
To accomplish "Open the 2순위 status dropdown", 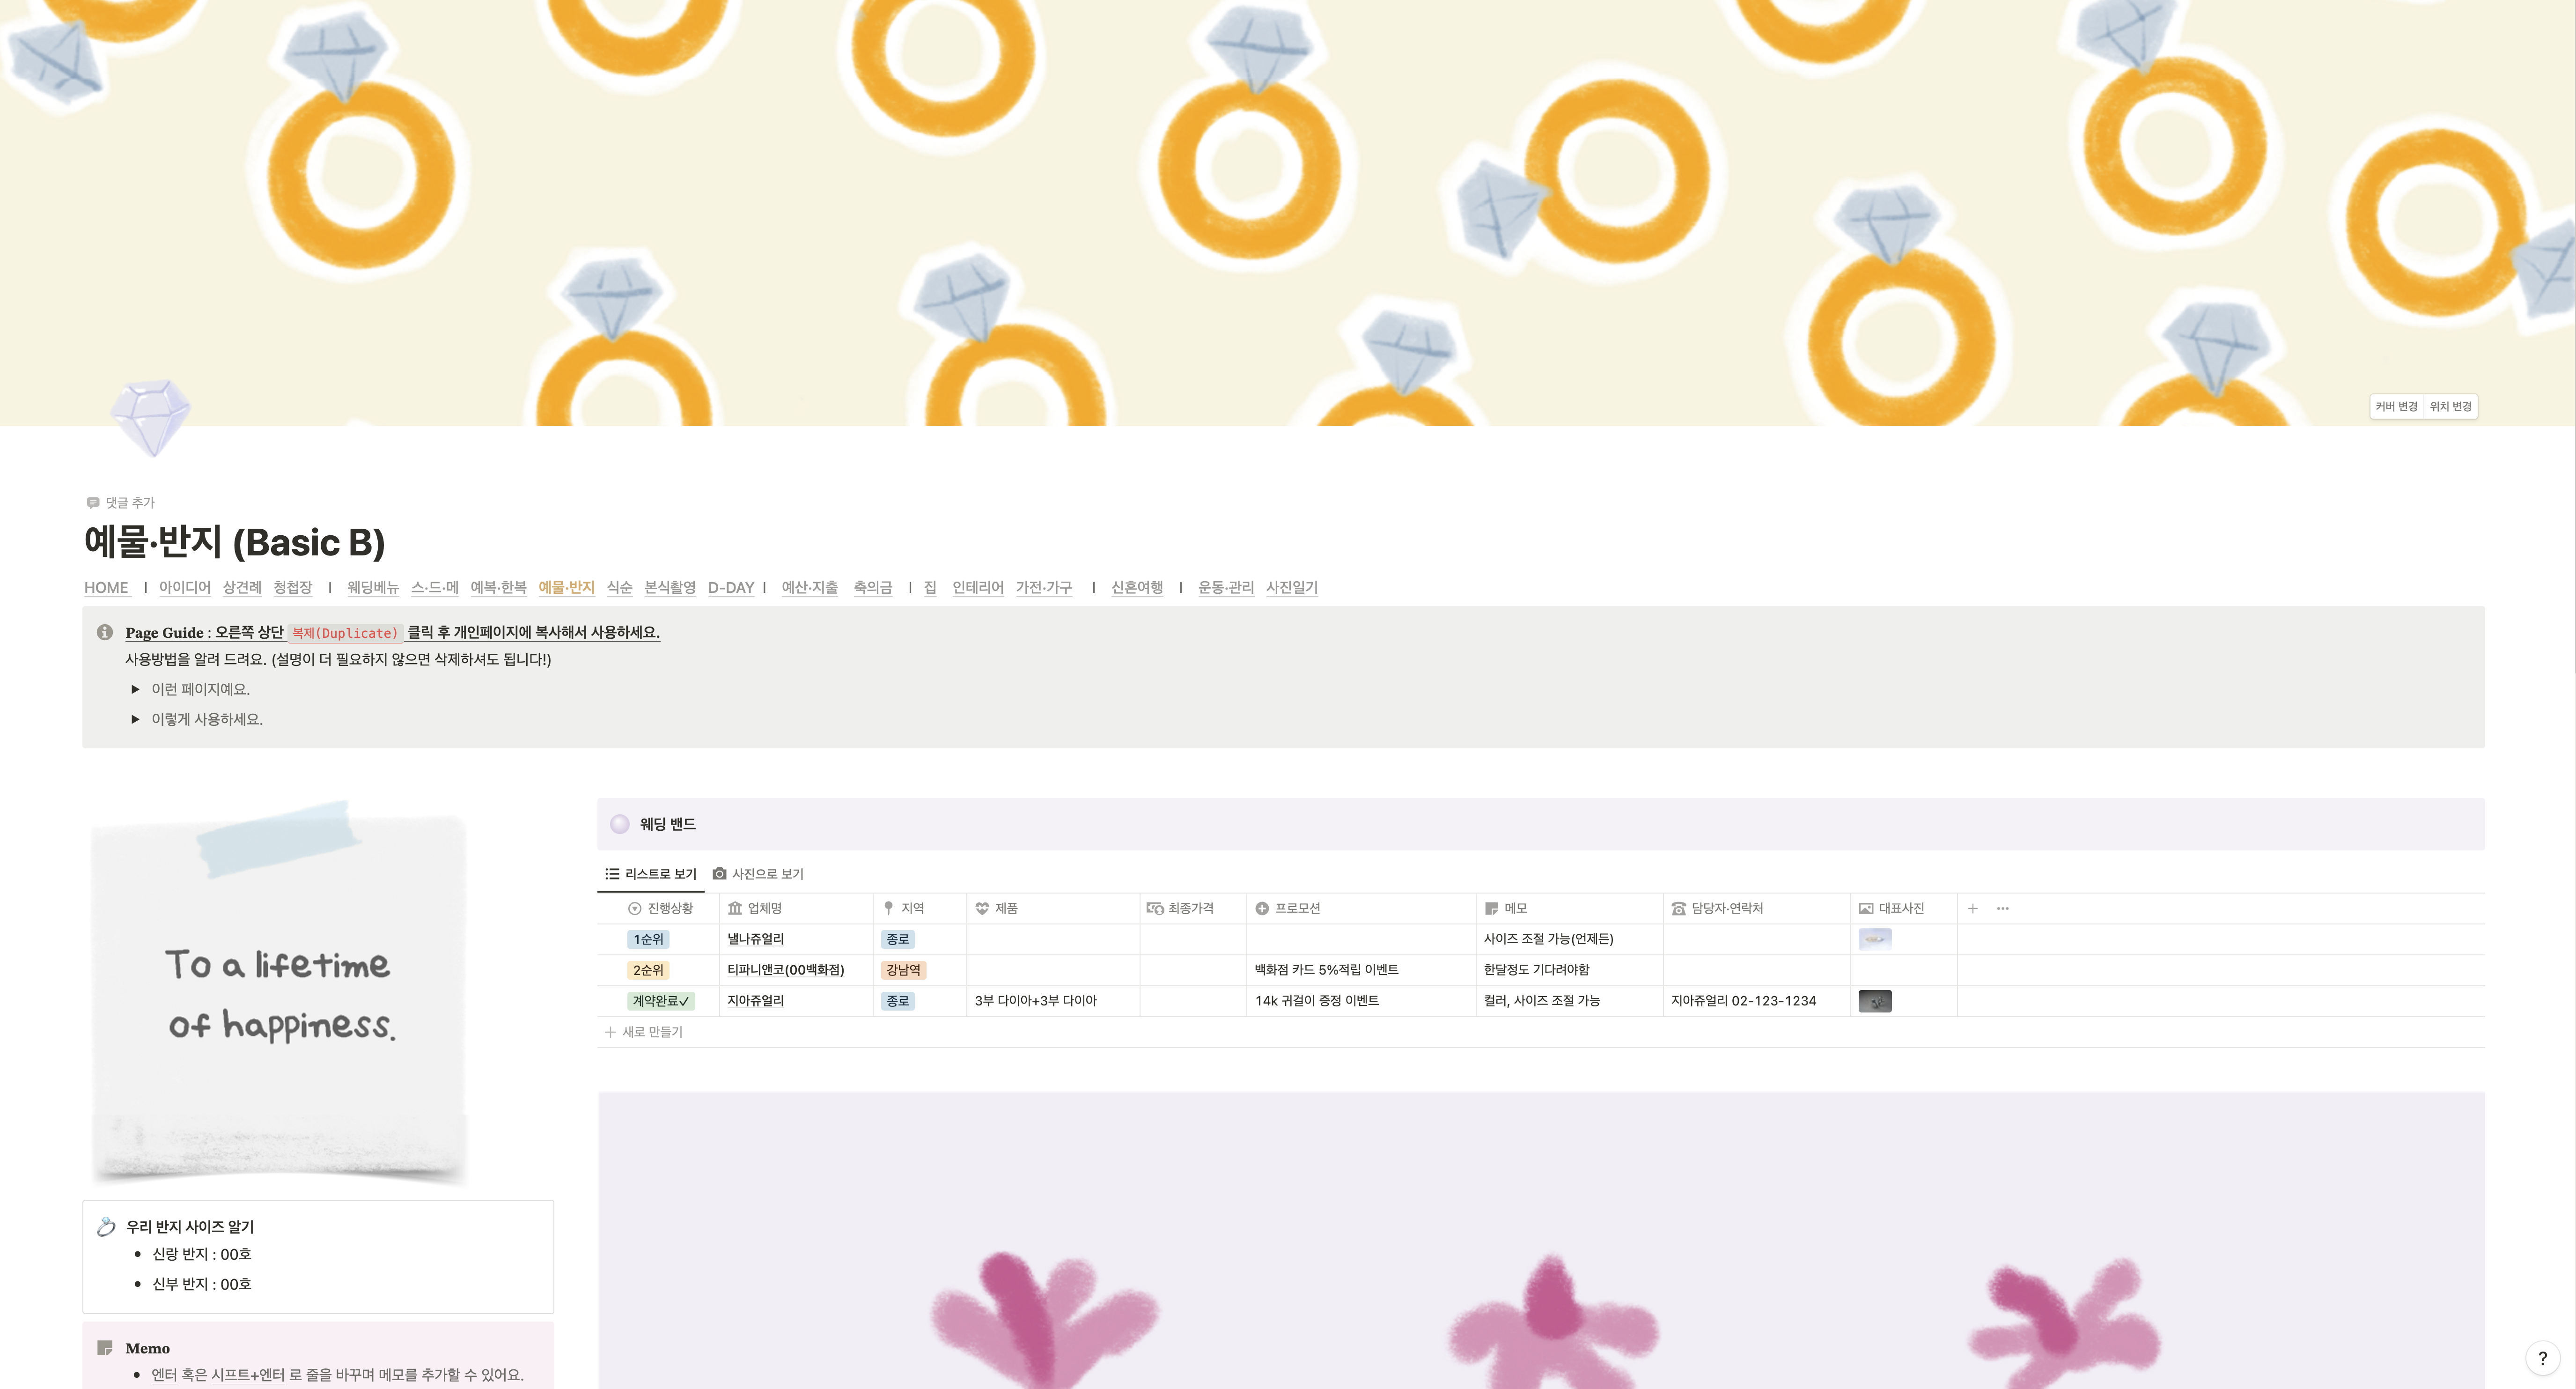I will pyautogui.click(x=648, y=971).
